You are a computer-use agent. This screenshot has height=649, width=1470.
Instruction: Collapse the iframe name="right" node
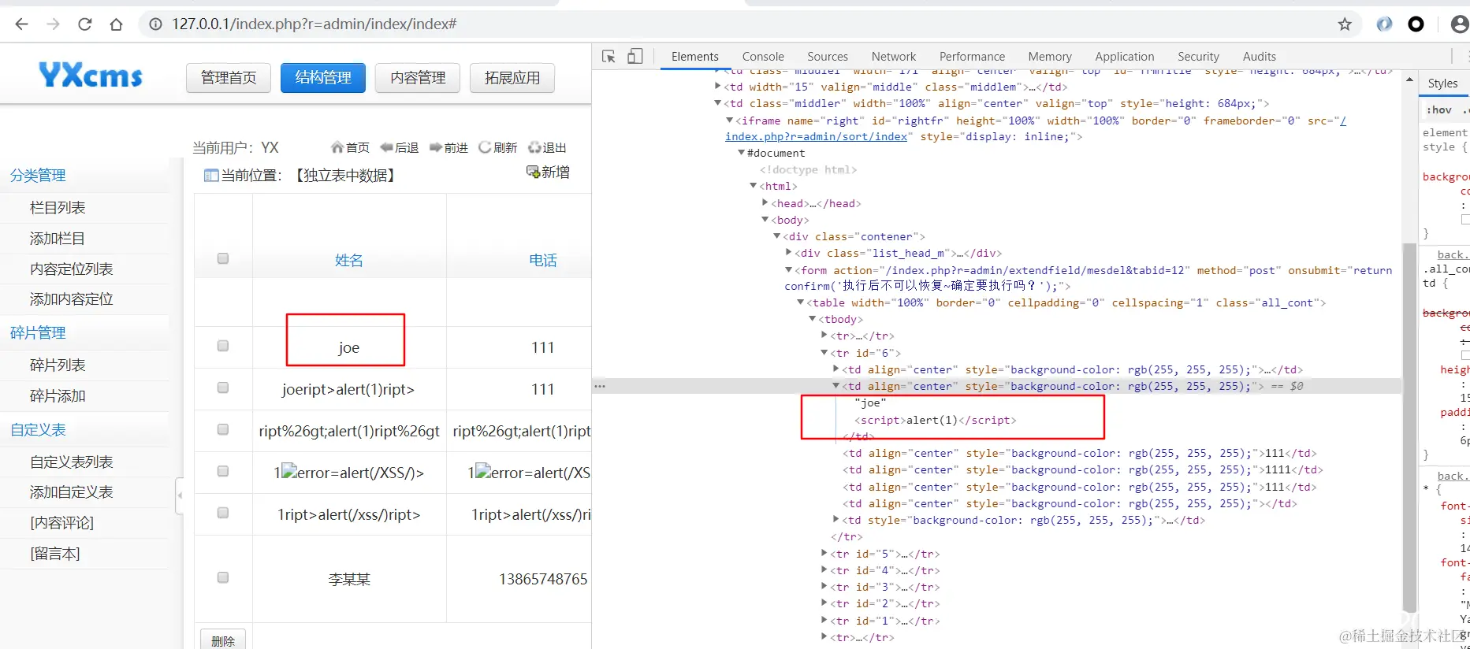click(x=730, y=121)
